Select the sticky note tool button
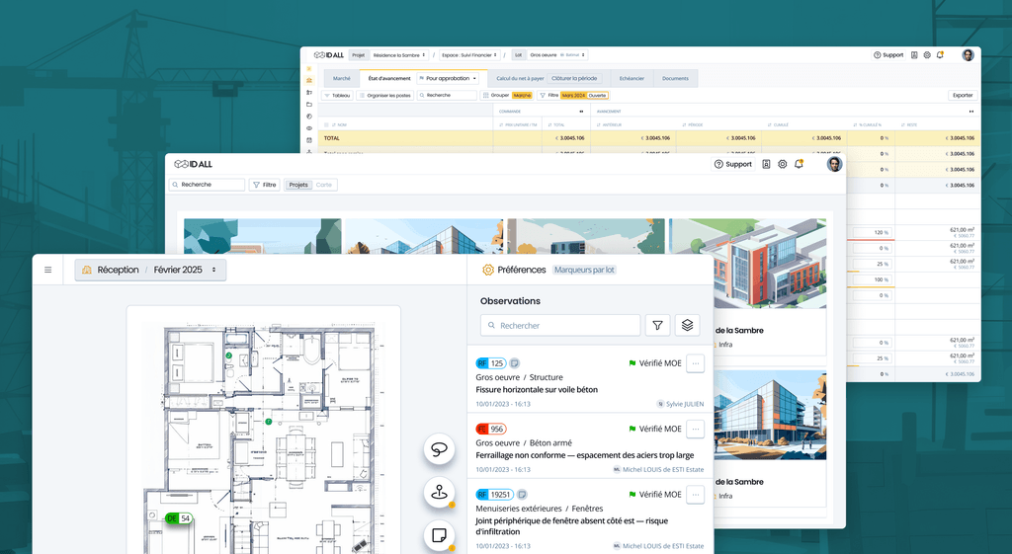The height and width of the screenshot is (554, 1012). point(439,534)
